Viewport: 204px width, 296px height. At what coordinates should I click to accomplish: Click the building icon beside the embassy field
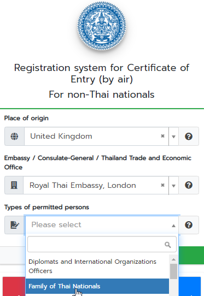pos(14,185)
